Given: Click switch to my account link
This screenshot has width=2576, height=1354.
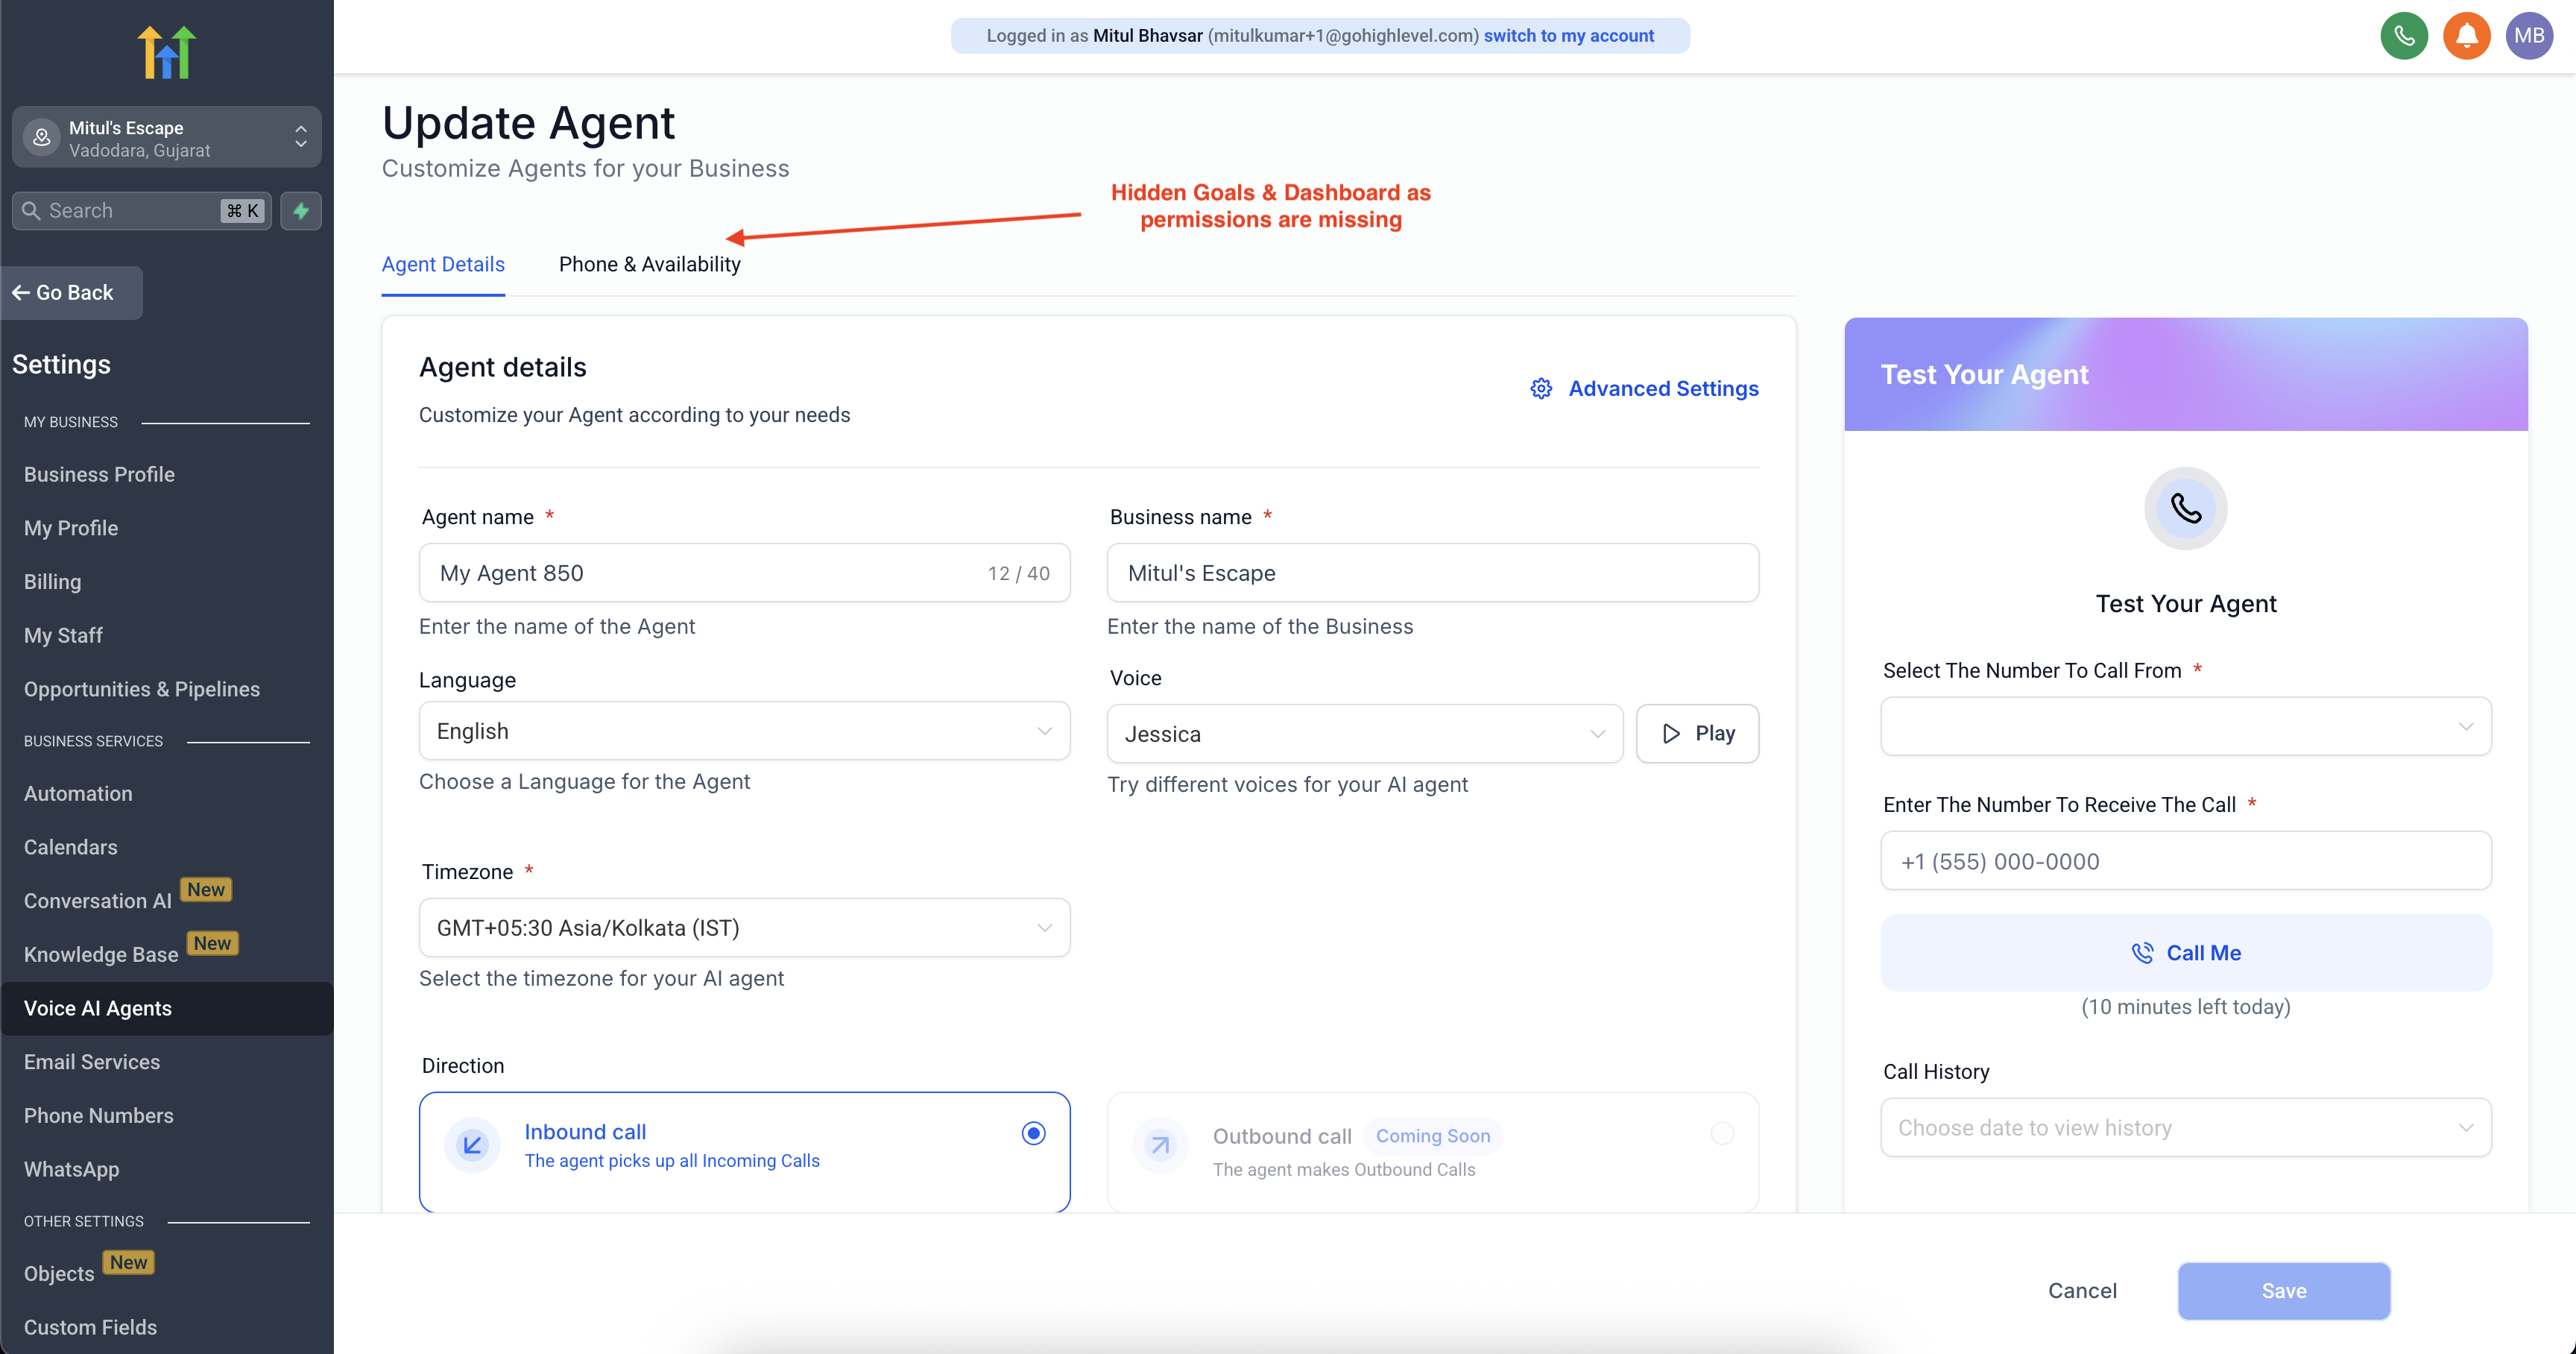Looking at the screenshot, I should tap(1568, 36).
